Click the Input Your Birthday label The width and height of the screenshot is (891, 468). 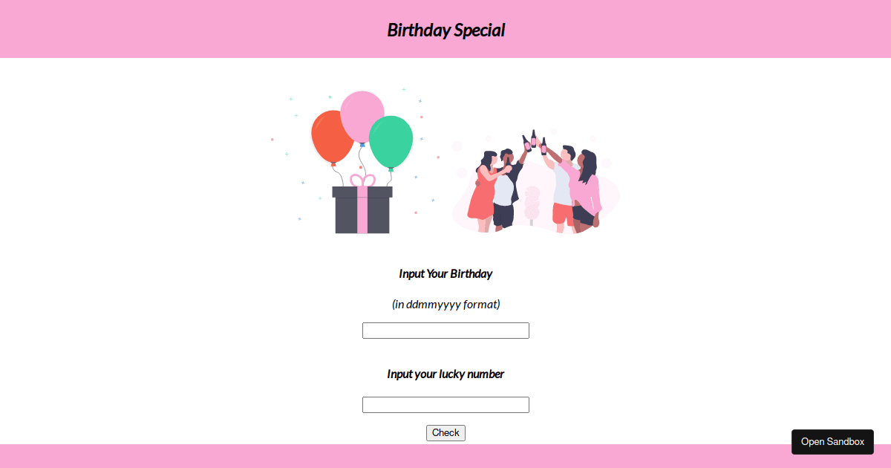pos(446,273)
